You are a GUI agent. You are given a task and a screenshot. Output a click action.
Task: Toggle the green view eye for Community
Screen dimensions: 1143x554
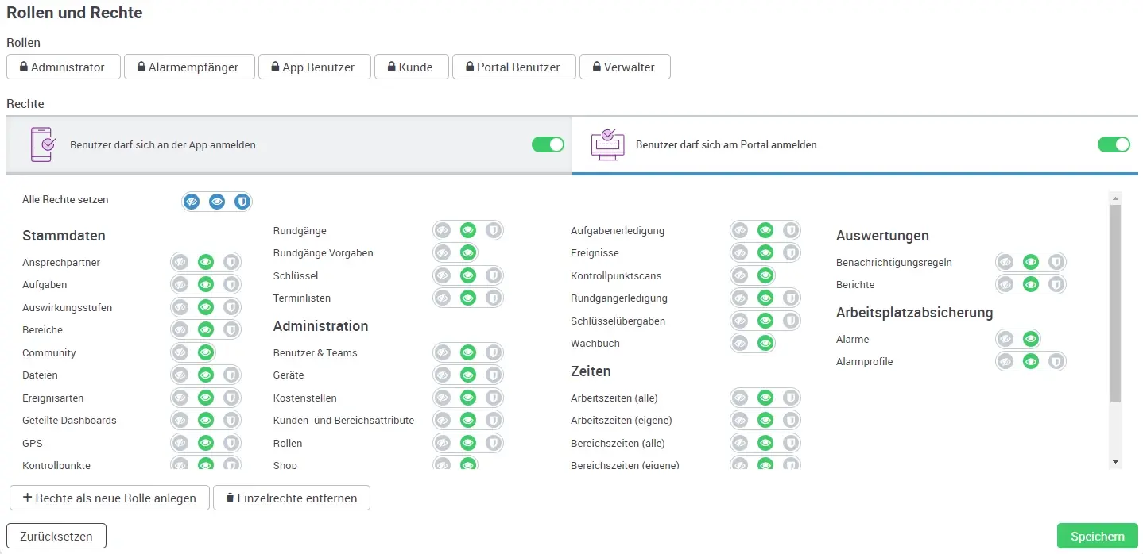[206, 352]
